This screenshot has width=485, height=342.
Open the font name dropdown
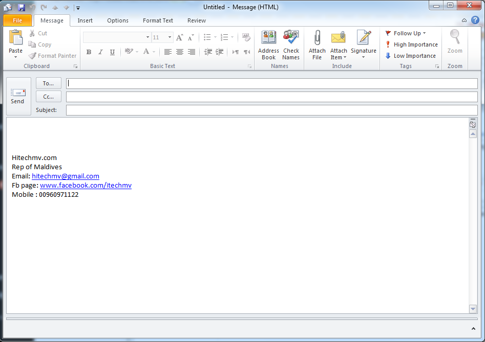[x=147, y=37]
